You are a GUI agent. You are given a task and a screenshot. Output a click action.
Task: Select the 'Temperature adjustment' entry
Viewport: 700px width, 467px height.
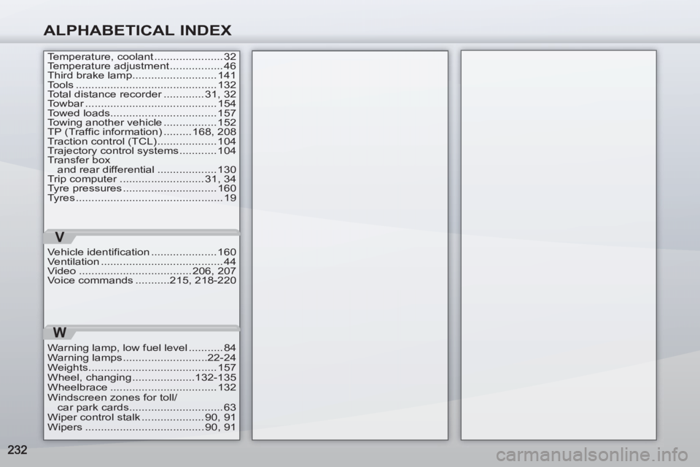pos(141,66)
